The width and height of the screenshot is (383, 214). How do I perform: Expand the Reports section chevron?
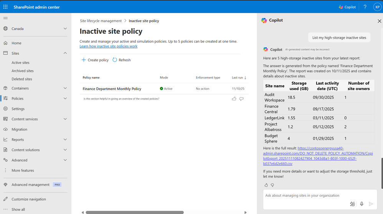pyautogui.click(x=65, y=139)
